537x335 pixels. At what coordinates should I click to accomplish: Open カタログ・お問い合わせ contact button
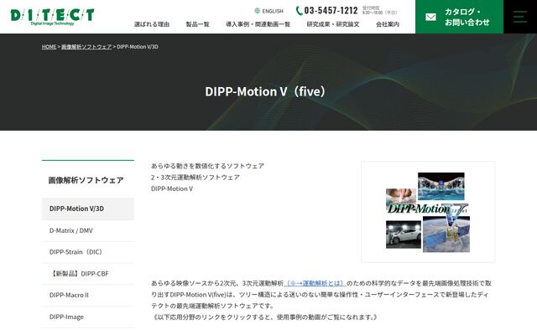click(459, 17)
